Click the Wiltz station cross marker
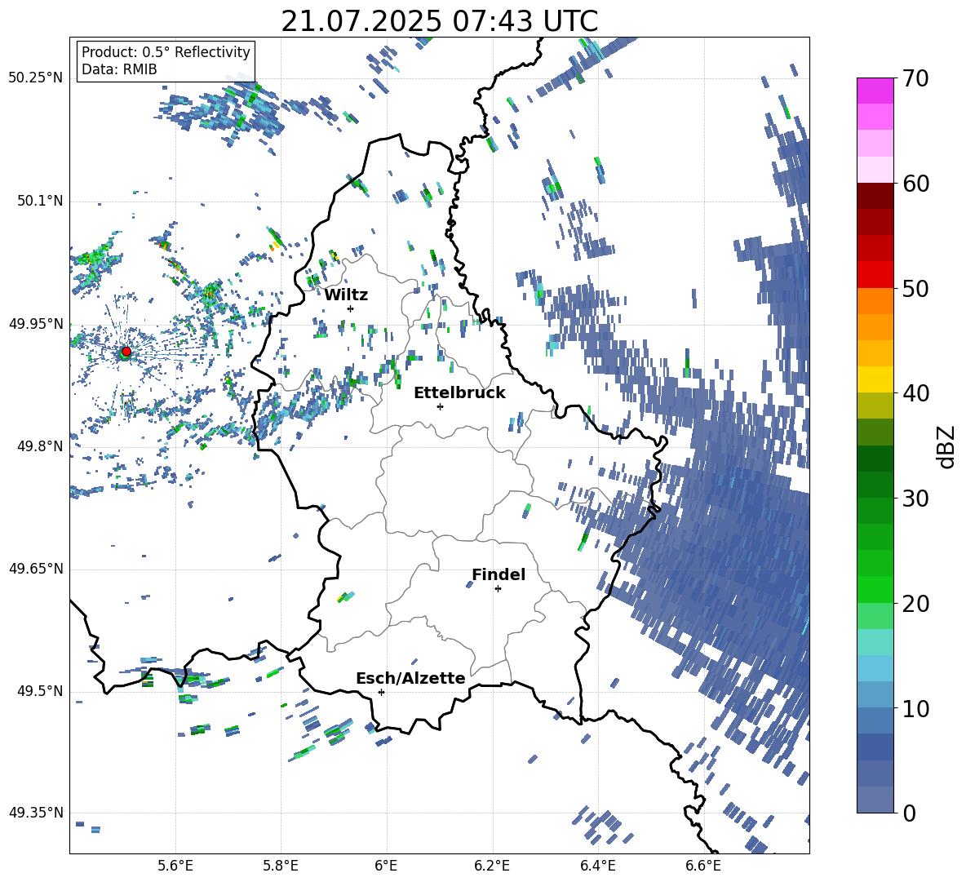 [351, 308]
